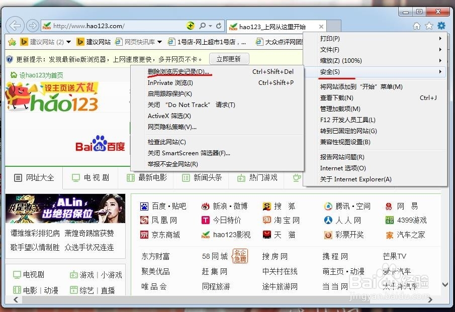The image size is (455, 312).
Task: Select 查看下载(N) menu item
Action: point(375,97)
